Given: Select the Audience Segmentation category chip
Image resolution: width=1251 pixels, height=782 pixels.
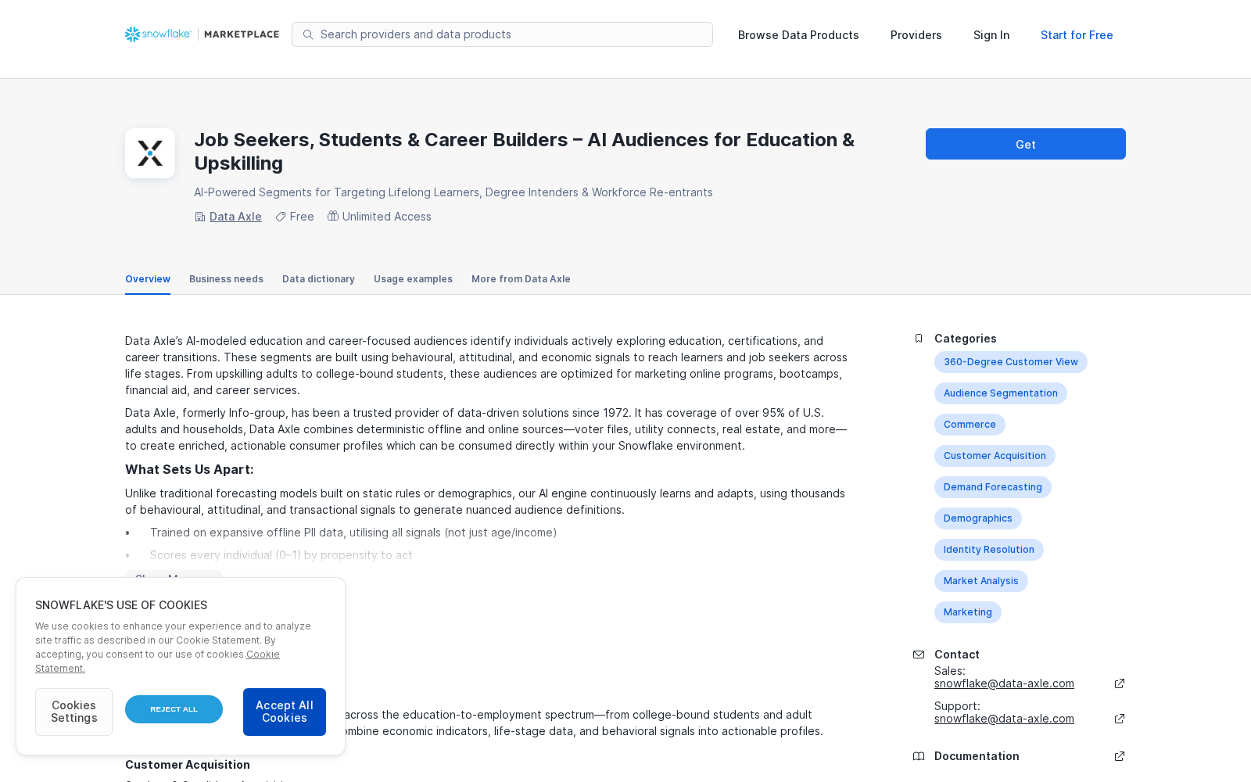Looking at the screenshot, I should pyautogui.click(x=1001, y=393).
